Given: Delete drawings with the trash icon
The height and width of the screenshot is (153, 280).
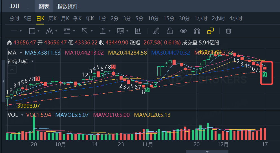Looking at the screenshot, I should click(228, 31).
